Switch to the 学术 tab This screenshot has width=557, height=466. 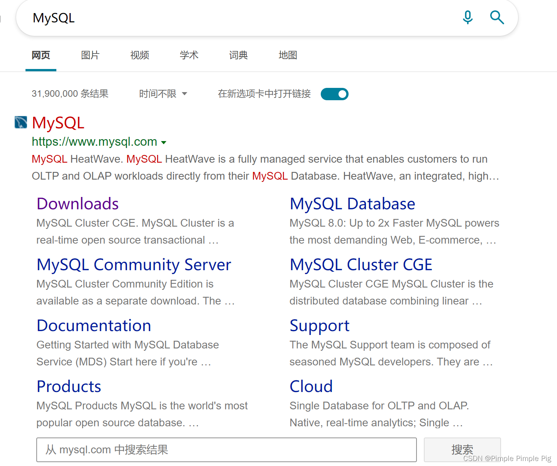point(189,55)
